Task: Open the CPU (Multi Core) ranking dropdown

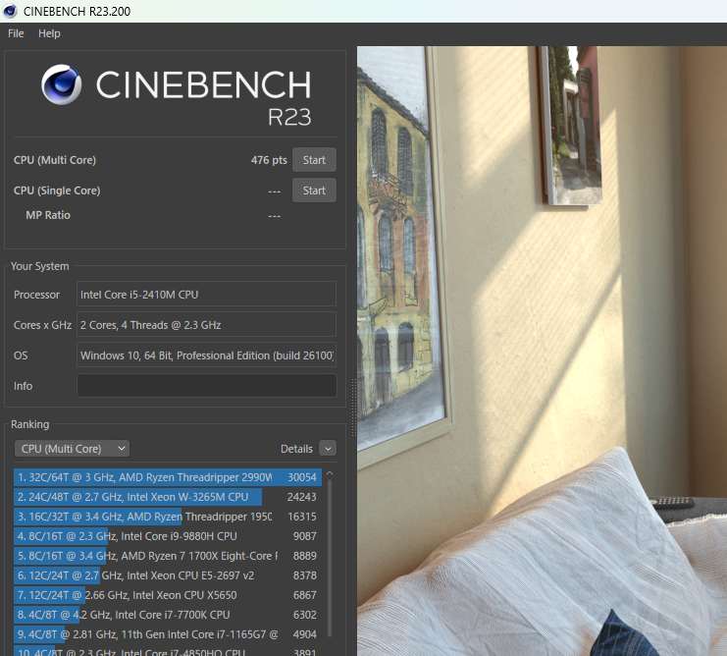Action: [x=72, y=449]
